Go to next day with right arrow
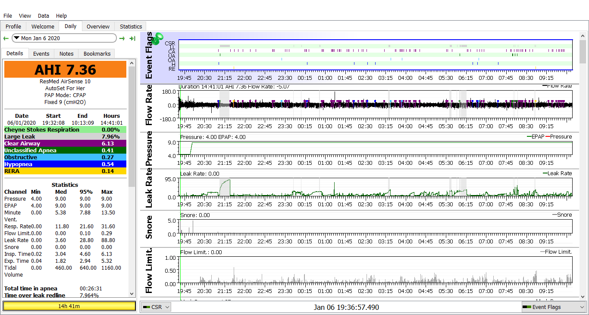 122,38
